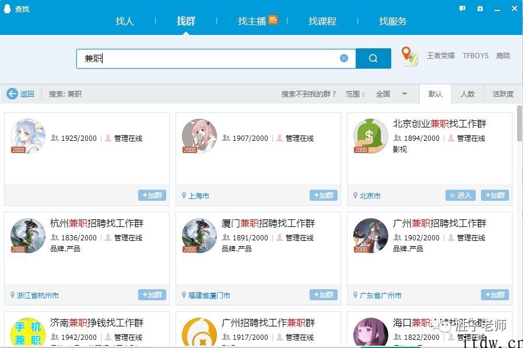This screenshot has height=348, width=523.
Task: Click +加群 for 北京创业兼职找工作群
Action: (x=495, y=195)
